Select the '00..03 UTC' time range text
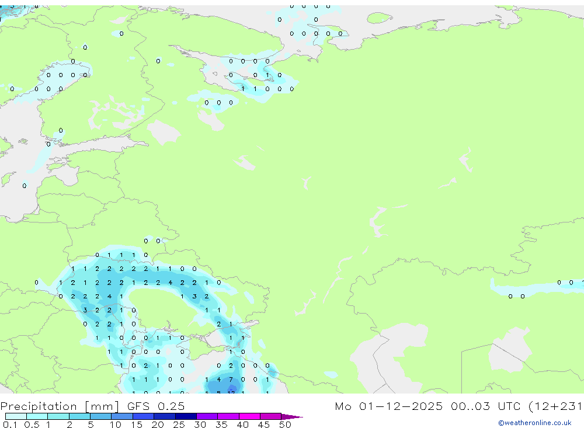Screen dimensions: 584x428 coord(485,406)
